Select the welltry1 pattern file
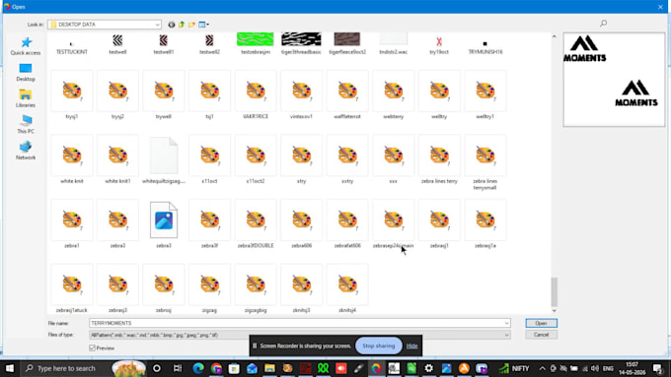This screenshot has width=671, height=377. click(x=485, y=94)
